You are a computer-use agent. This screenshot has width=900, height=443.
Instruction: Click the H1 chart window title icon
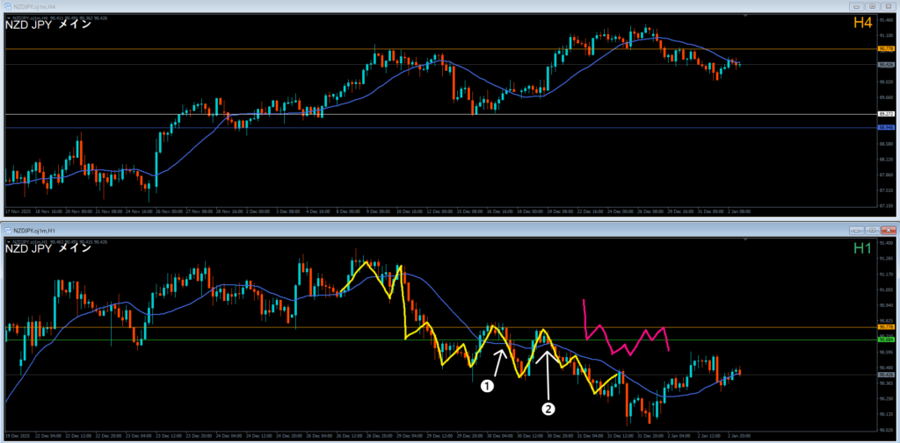click(x=8, y=230)
